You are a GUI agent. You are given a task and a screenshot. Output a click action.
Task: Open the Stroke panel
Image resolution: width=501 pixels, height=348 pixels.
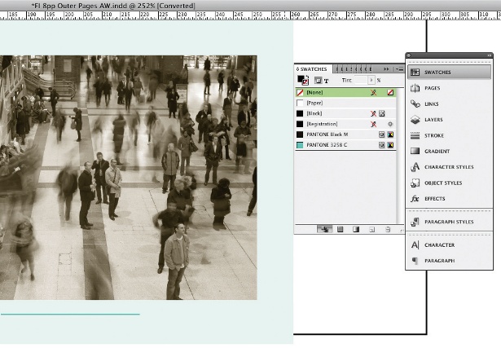432,135
